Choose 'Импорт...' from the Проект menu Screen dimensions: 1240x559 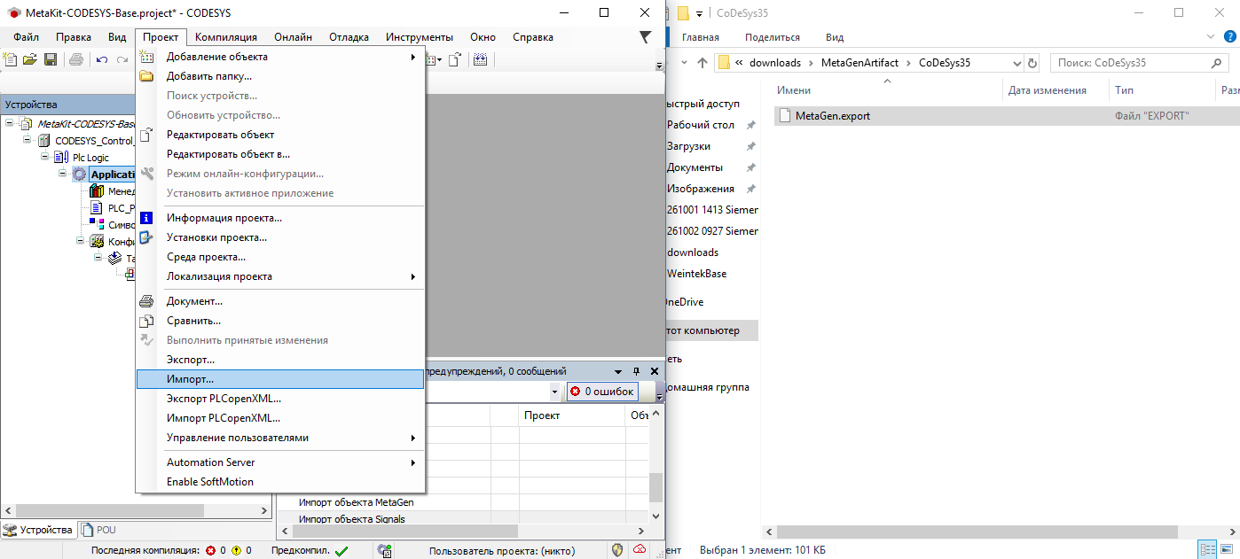tap(280, 379)
